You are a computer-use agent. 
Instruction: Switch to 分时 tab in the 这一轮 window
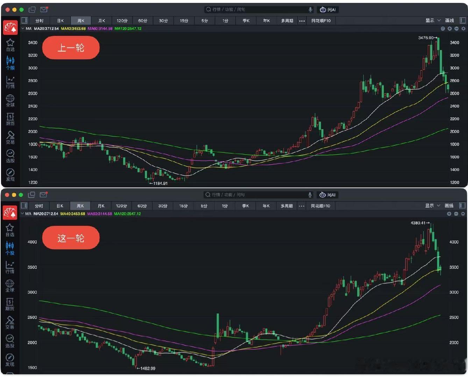(x=39, y=206)
